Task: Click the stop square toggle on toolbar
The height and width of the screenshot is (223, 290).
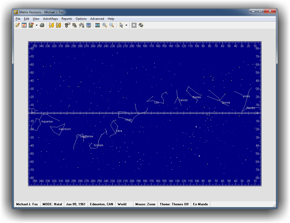Action: [134, 25]
